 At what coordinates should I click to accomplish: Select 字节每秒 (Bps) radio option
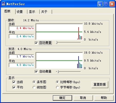point(57,87)
